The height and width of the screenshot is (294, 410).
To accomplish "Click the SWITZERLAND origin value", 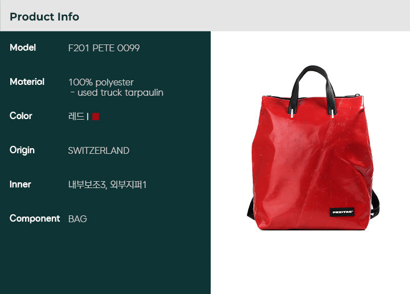I will point(99,150).
